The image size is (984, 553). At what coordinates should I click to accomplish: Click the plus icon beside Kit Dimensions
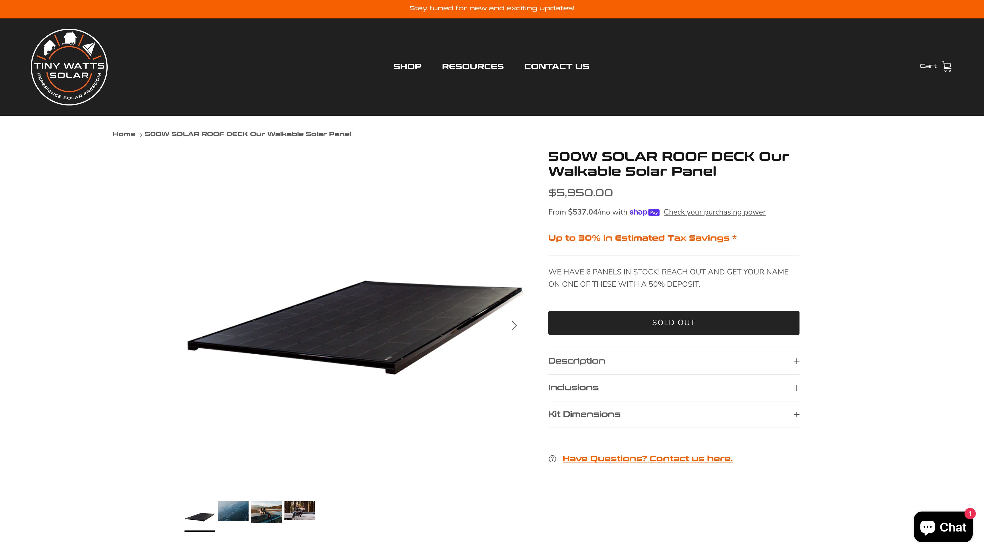coord(796,414)
